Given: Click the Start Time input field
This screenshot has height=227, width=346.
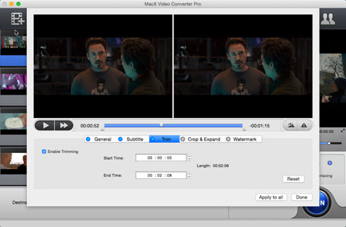Looking at the screenshot, I should [x=161, y=158].
